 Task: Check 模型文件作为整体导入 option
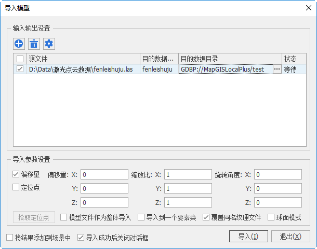[64, 217]
